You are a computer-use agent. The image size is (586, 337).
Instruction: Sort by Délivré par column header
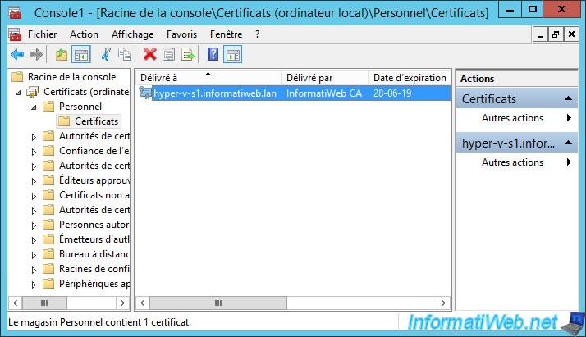point(325,78)
